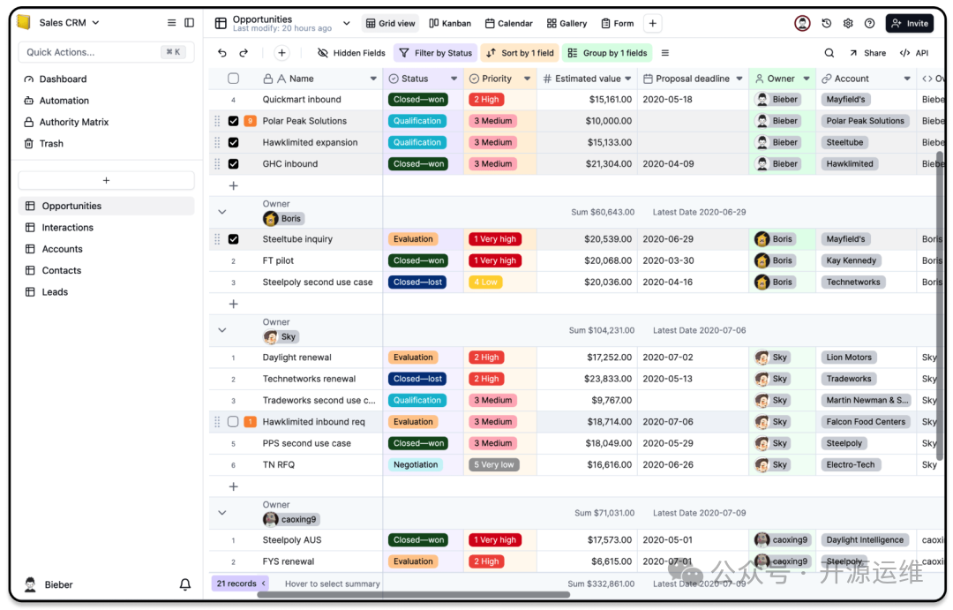Click the Quick Actions search field
The height and width of the screenshot is (610, 953).
click(93, 52)
